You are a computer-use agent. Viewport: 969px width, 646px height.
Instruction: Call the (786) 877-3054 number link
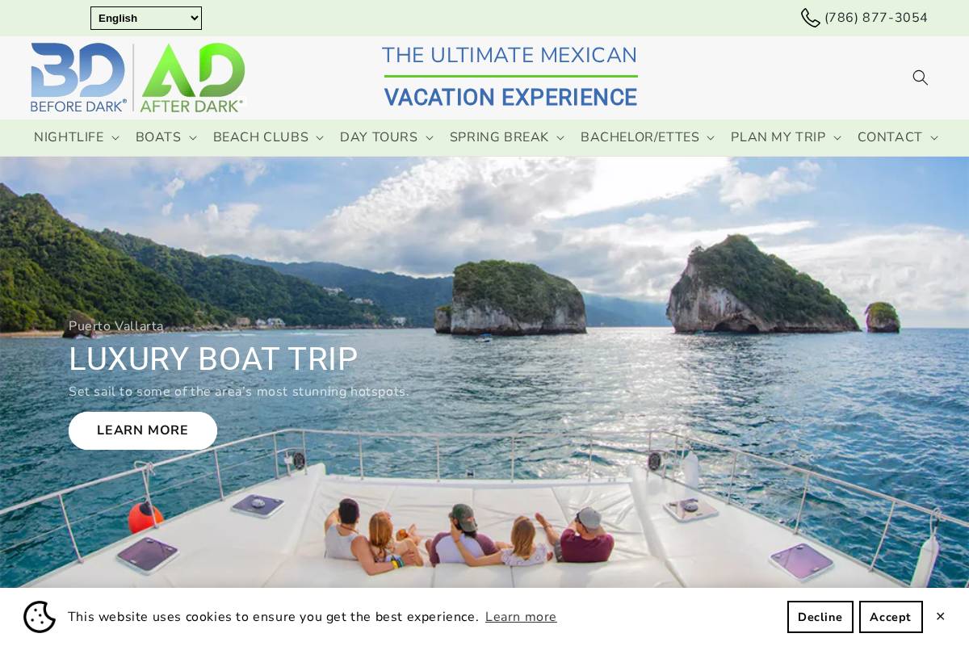876,18
